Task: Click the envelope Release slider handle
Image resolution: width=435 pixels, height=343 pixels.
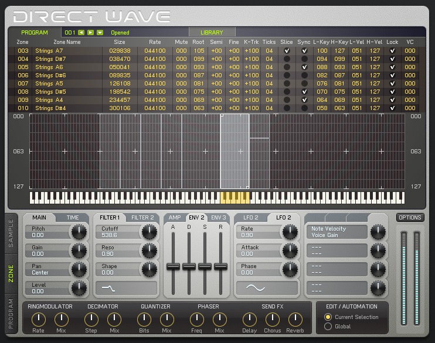Action: click(x=220, y=266)
